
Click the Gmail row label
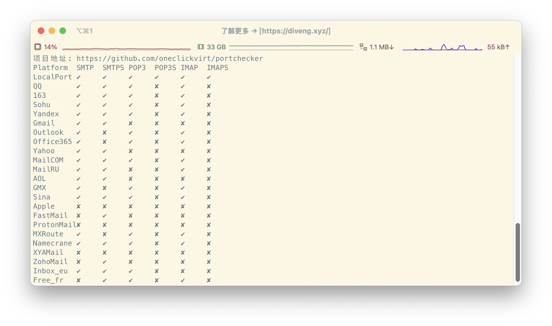(44, 123)
